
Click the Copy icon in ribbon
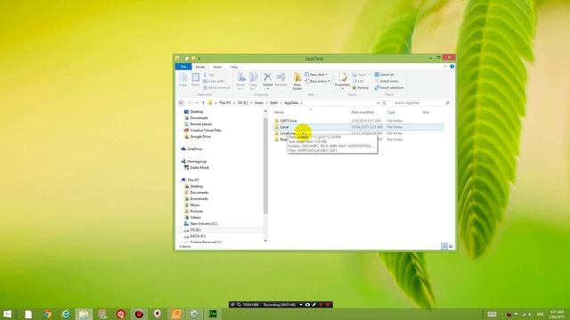tap(183, 79)
